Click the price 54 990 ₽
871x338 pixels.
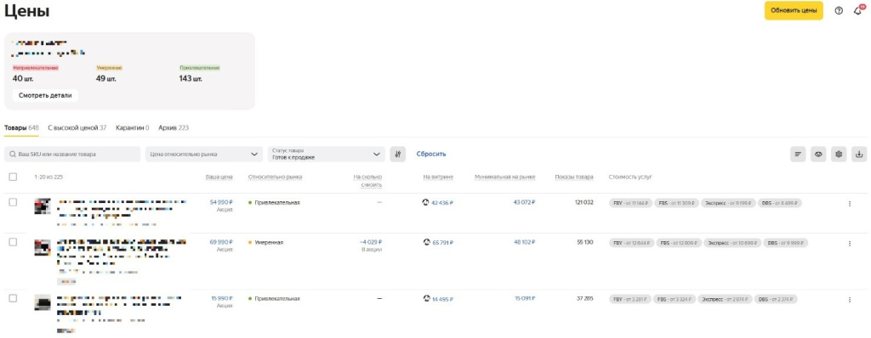221,203
